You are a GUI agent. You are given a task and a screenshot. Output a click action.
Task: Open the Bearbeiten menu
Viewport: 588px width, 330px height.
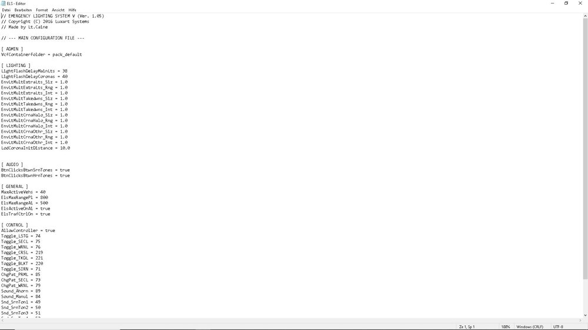point(23,10)
